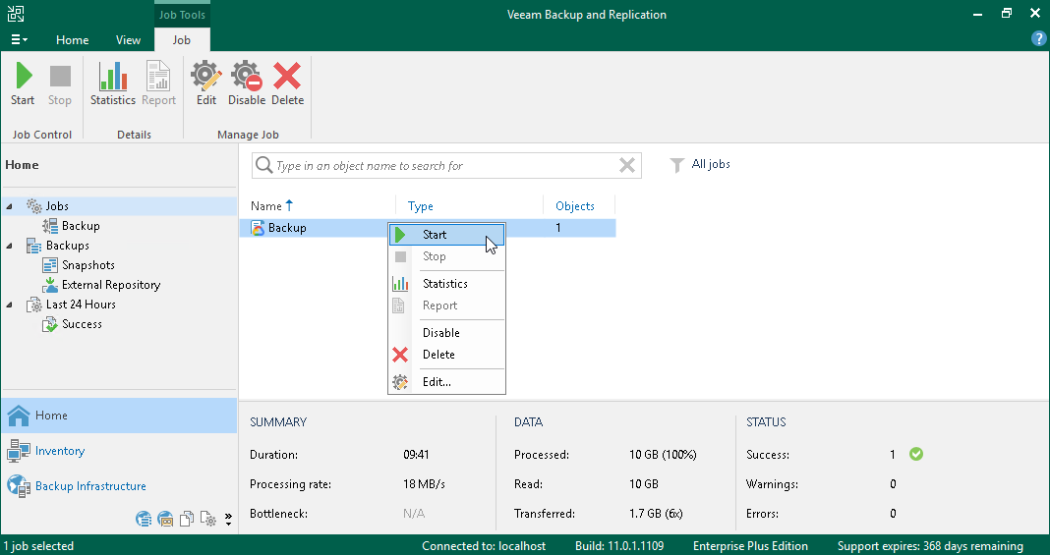Image resolution: width=1050 pixels, height=555 pixels.
Task: Click application icon in the title bar
Action: point(16,14)
